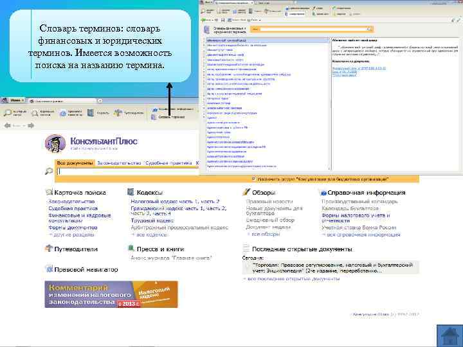Image resolution: width=463 pixels, height=347 pixels.
Task: Open "Ежедневный обзор" link
Action: 270,220
